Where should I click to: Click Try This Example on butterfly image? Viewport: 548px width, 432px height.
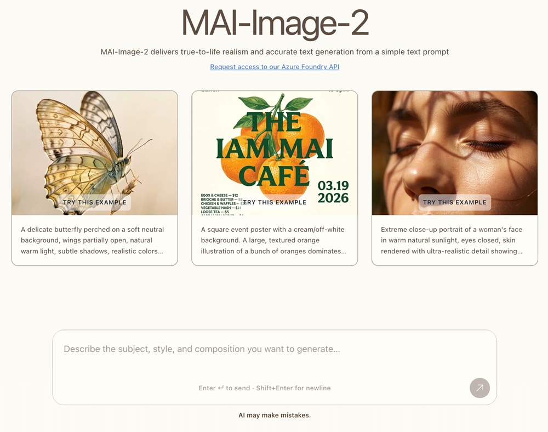(x=94, y=202)
